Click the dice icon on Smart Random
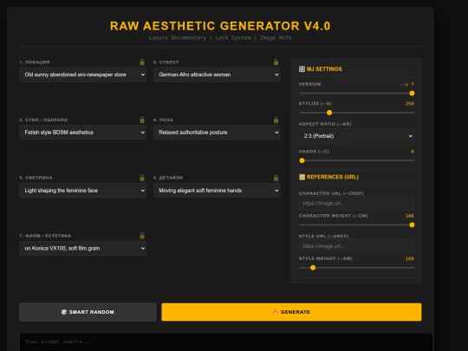Screen dimensions: 468x351 64,312
